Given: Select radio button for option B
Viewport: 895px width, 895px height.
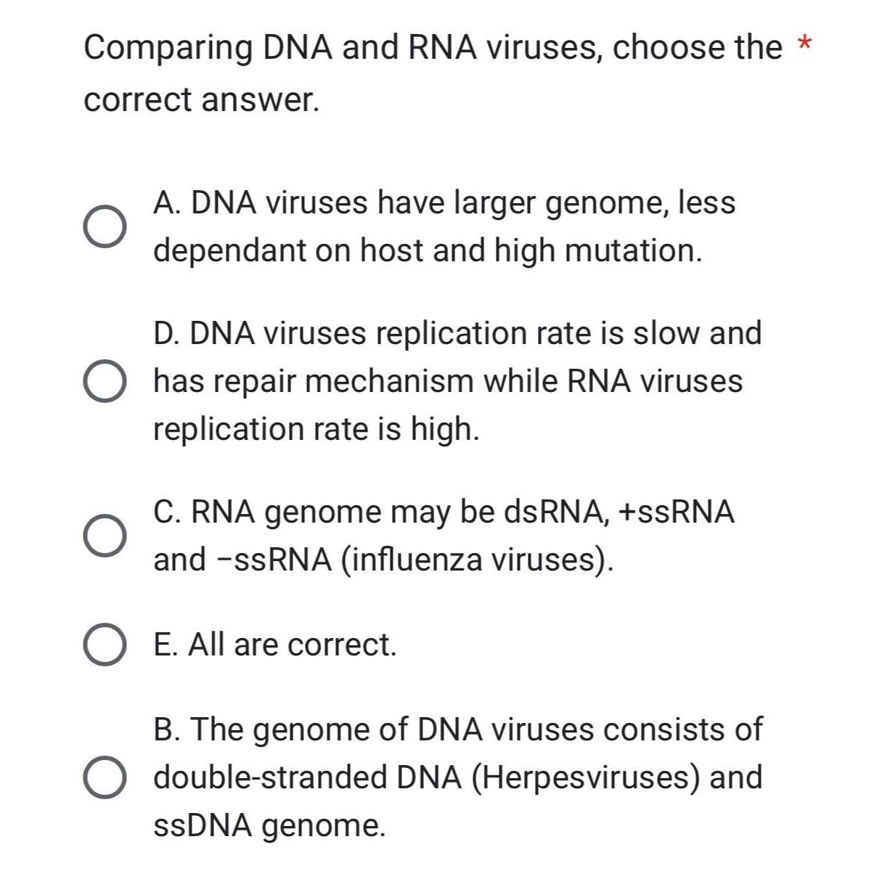Looking at the screenshot, I should coord(104,775).
